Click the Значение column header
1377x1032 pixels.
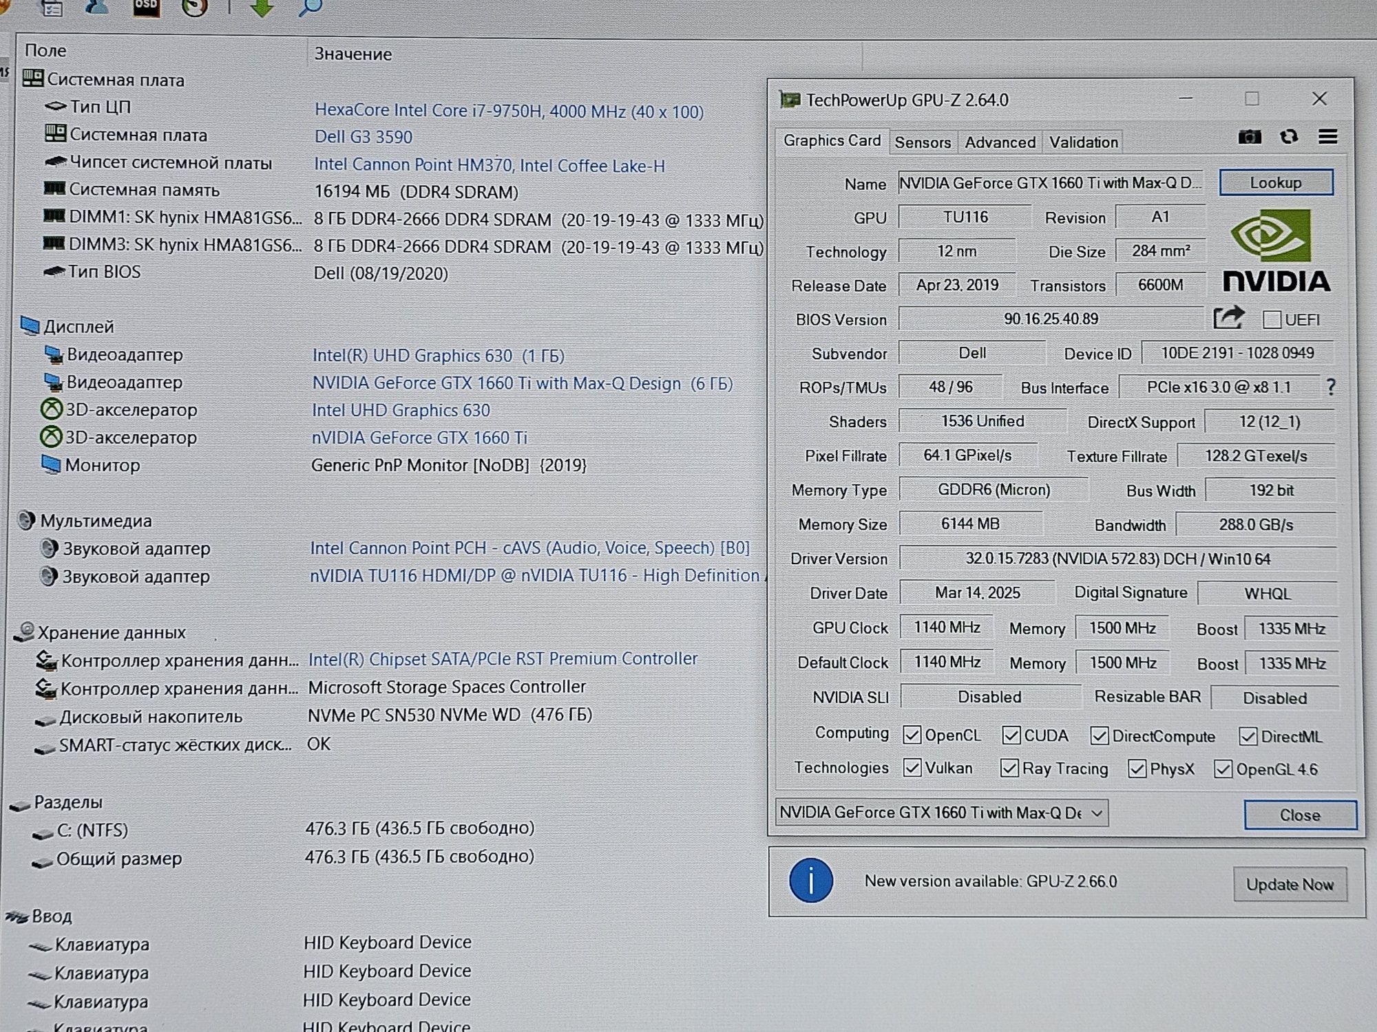tap(353, 54)
